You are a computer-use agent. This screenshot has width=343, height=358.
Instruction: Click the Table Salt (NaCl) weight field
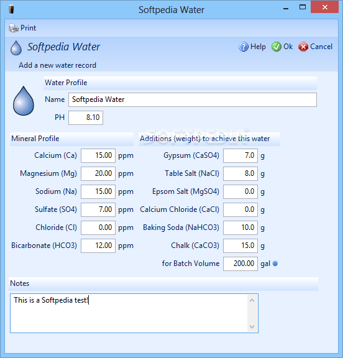(x=240, y=173)
